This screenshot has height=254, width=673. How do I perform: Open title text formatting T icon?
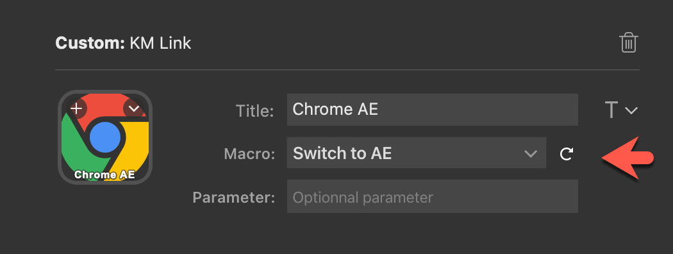[611, 110]
